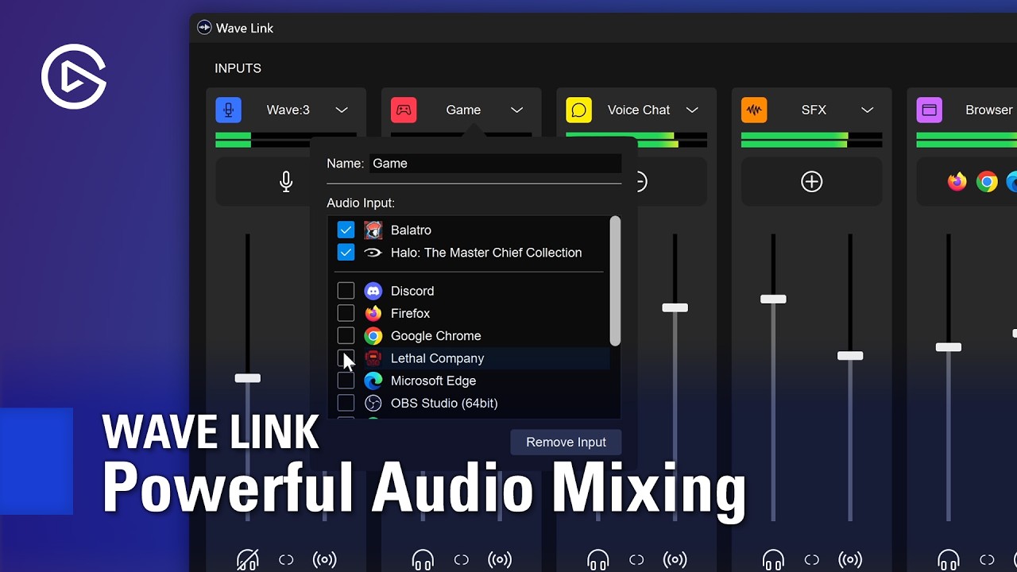
Task: Expand the Wave:3 channel dropdown chevron
Action: (342, 110)
